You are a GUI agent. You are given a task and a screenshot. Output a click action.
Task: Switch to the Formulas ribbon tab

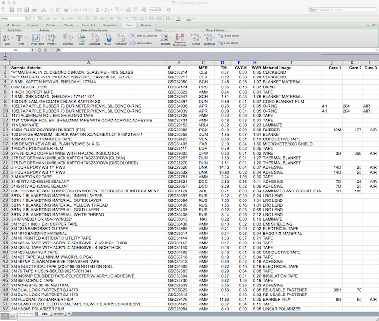[110, 25]
